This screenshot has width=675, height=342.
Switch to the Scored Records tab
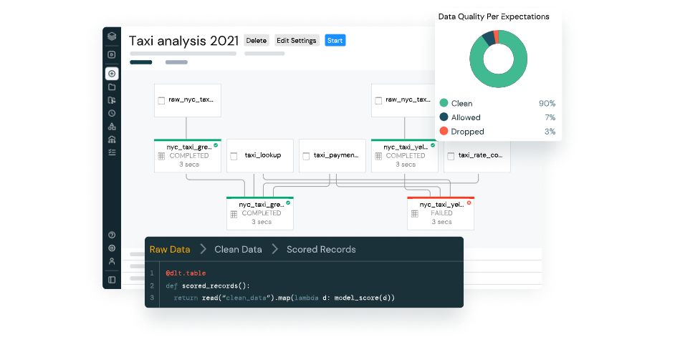[321, 250]
